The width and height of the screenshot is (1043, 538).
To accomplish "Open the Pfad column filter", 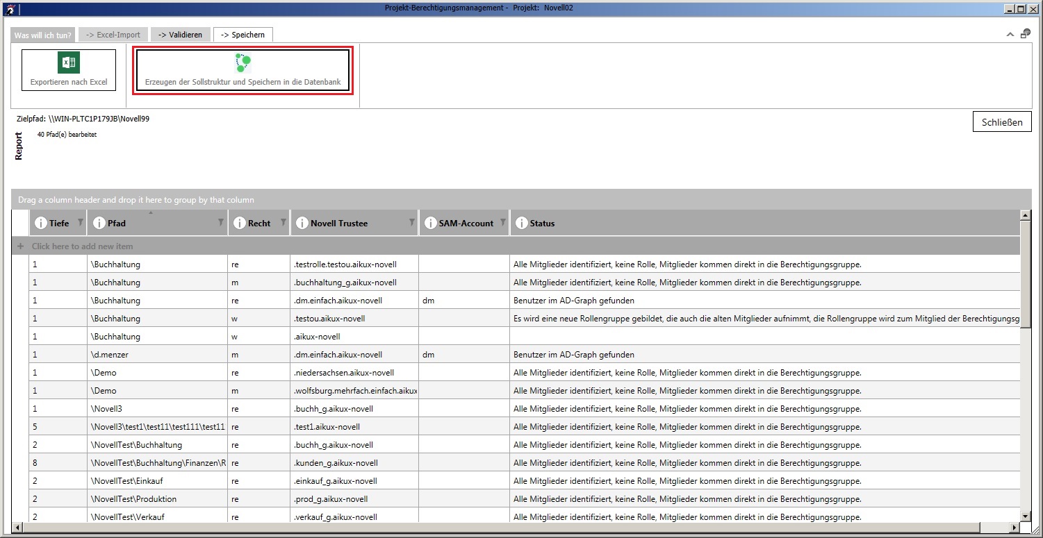I will (x=221, y=222).
